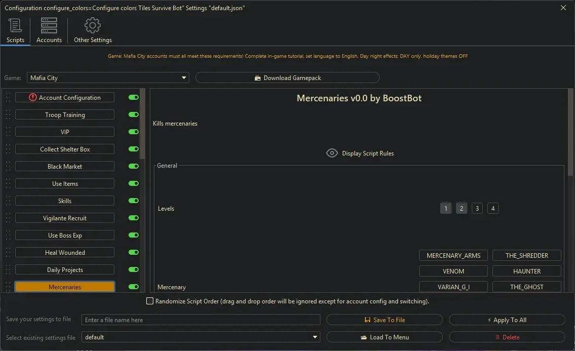Click drag handle beside Heal Wounded

8,253
